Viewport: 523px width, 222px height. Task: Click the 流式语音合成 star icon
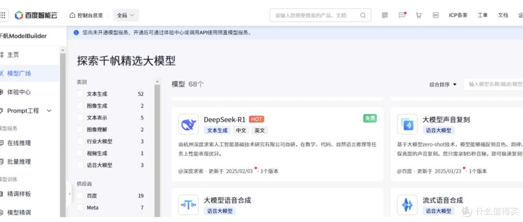click(407, 205)
